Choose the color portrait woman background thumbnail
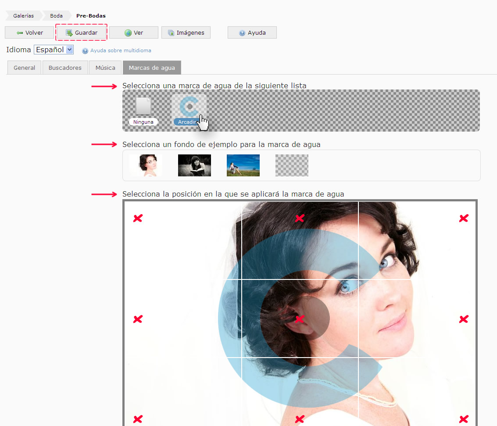This screenshot has height=426, width=497. coord(146,165)
